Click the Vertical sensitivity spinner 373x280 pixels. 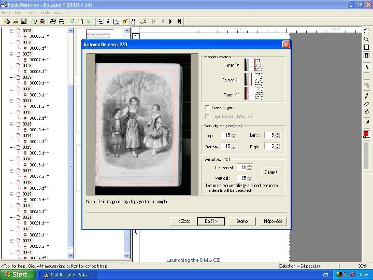tap(250, 178)
